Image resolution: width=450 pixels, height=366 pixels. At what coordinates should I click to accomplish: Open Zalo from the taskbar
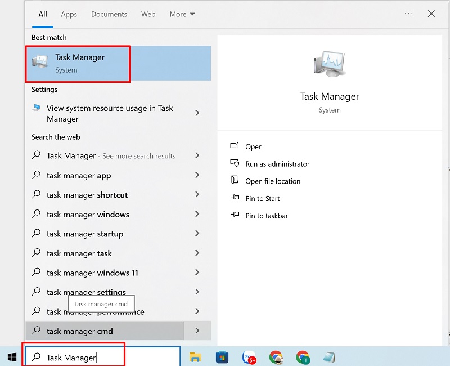pos(249,357)
